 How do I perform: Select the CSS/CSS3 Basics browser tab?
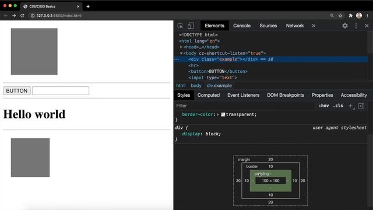pos(51,6)
